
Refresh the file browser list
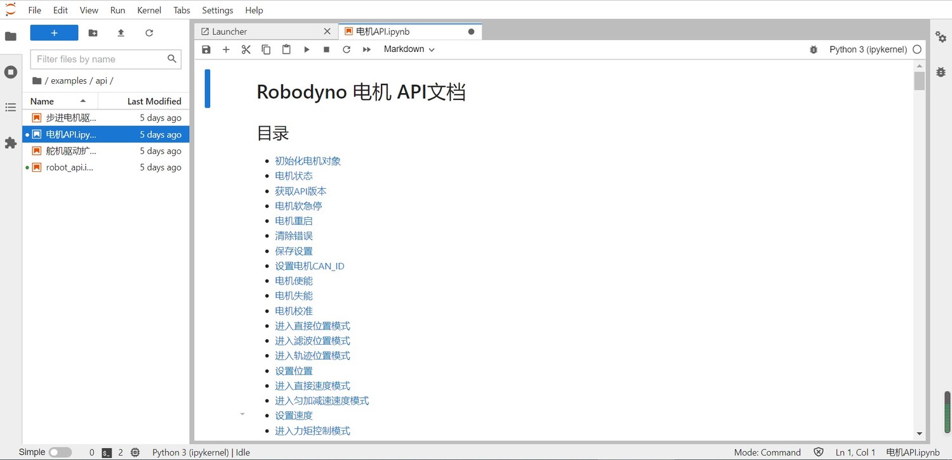pyautogui.click(x=149, y=33)
